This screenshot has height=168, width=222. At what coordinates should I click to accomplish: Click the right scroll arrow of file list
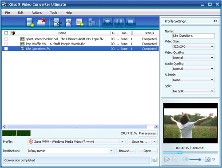point(156,126)
